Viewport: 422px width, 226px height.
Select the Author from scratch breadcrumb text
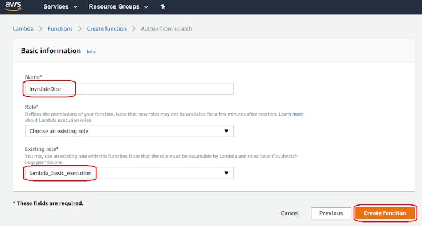[167, 29]
